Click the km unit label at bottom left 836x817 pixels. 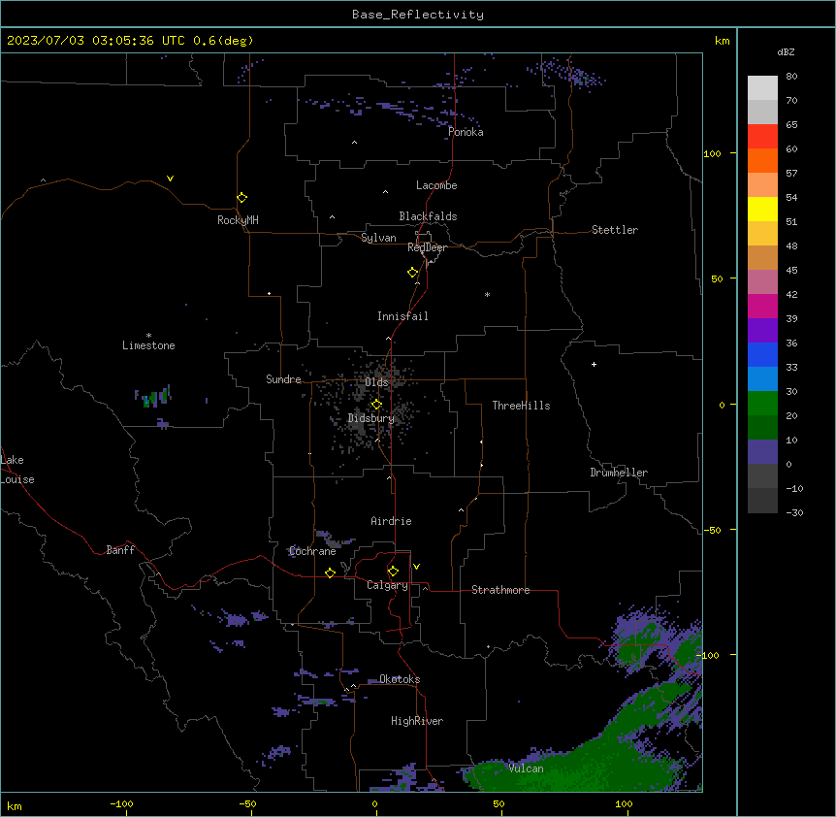point(15,805)
